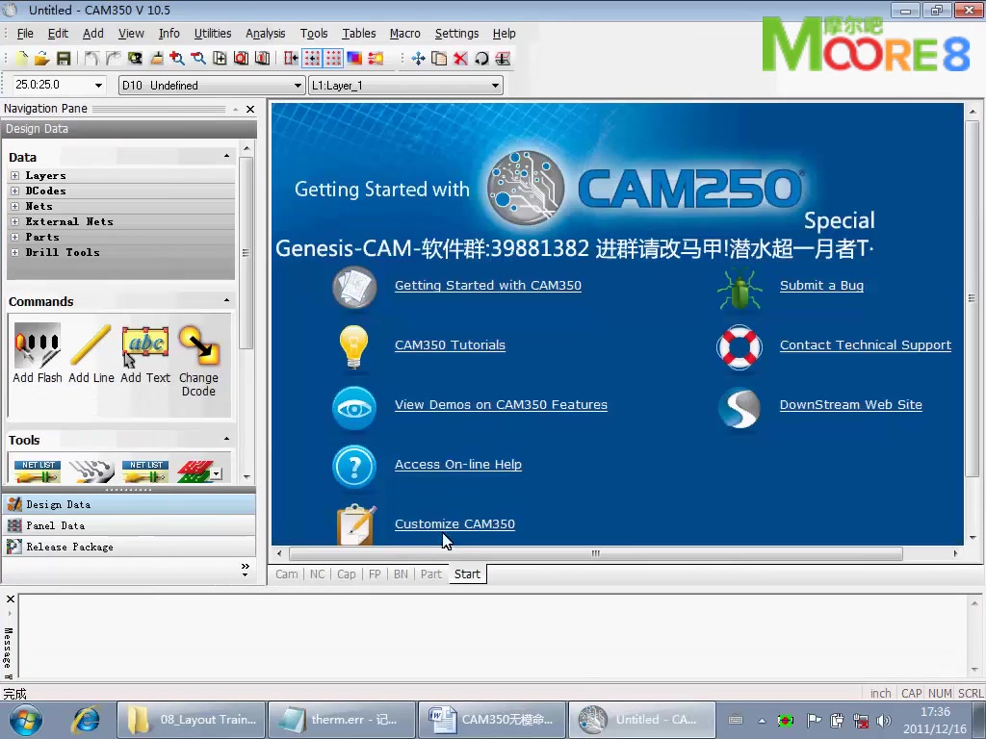This screenshot has height=739, width=986.
Task: Open the D10 Undefined dcode dropdown
Action: (x=298, y=85)
